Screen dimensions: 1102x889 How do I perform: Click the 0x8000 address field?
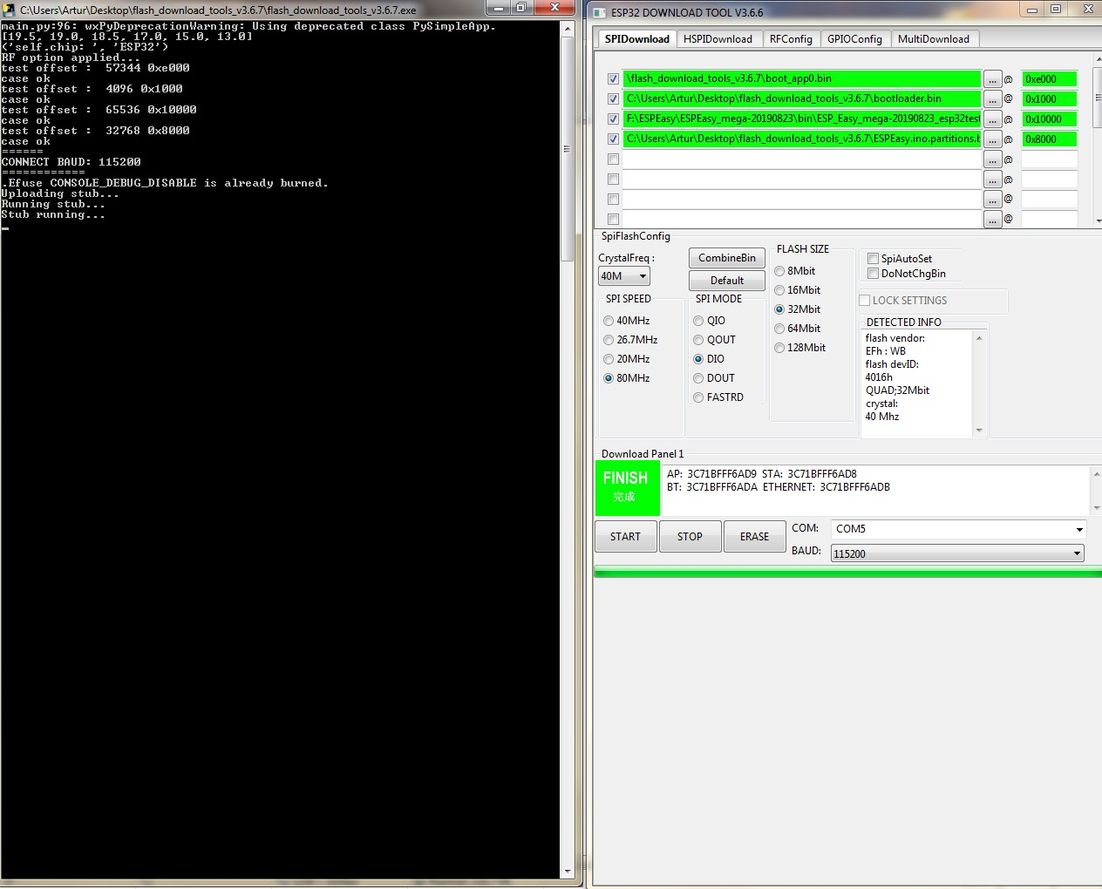[1050, 139]
